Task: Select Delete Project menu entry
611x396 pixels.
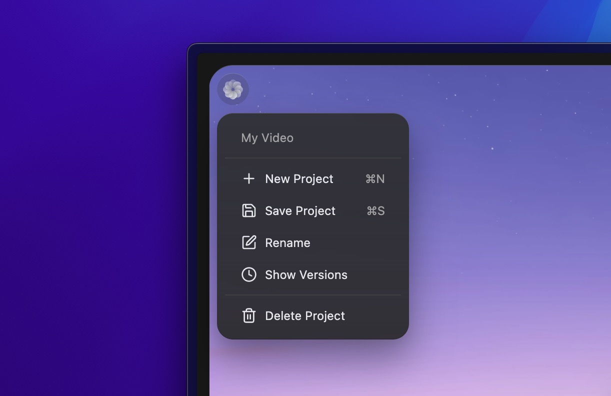Action: click(x=305, y=315)
